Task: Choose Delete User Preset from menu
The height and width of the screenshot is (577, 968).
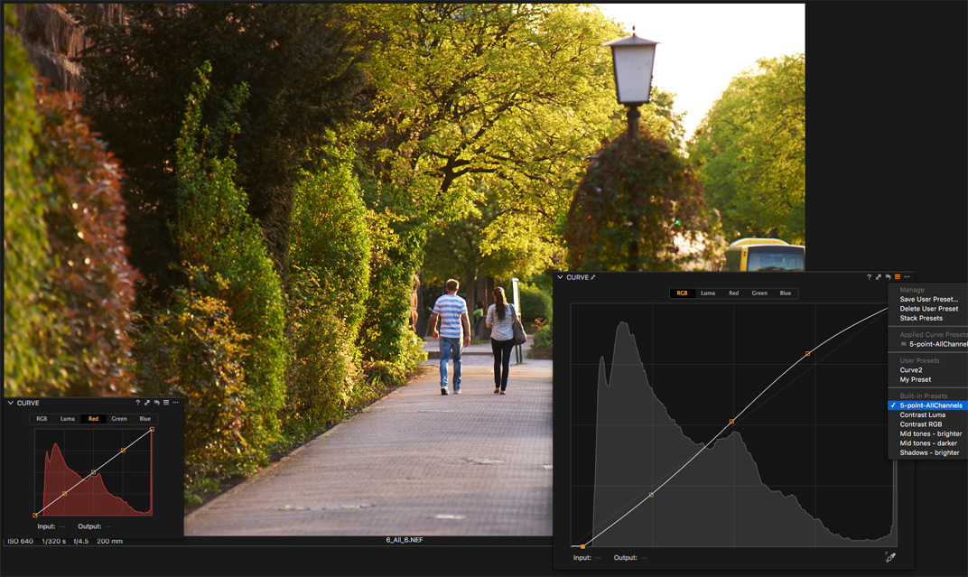Action: click(x=928, y=309)
